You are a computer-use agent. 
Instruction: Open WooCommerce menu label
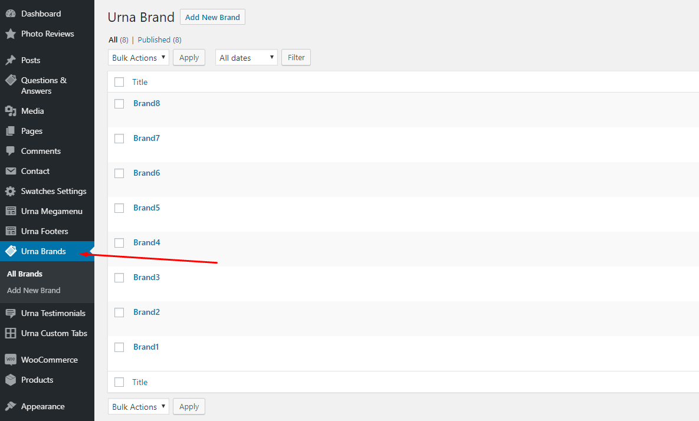coord(50,360)
